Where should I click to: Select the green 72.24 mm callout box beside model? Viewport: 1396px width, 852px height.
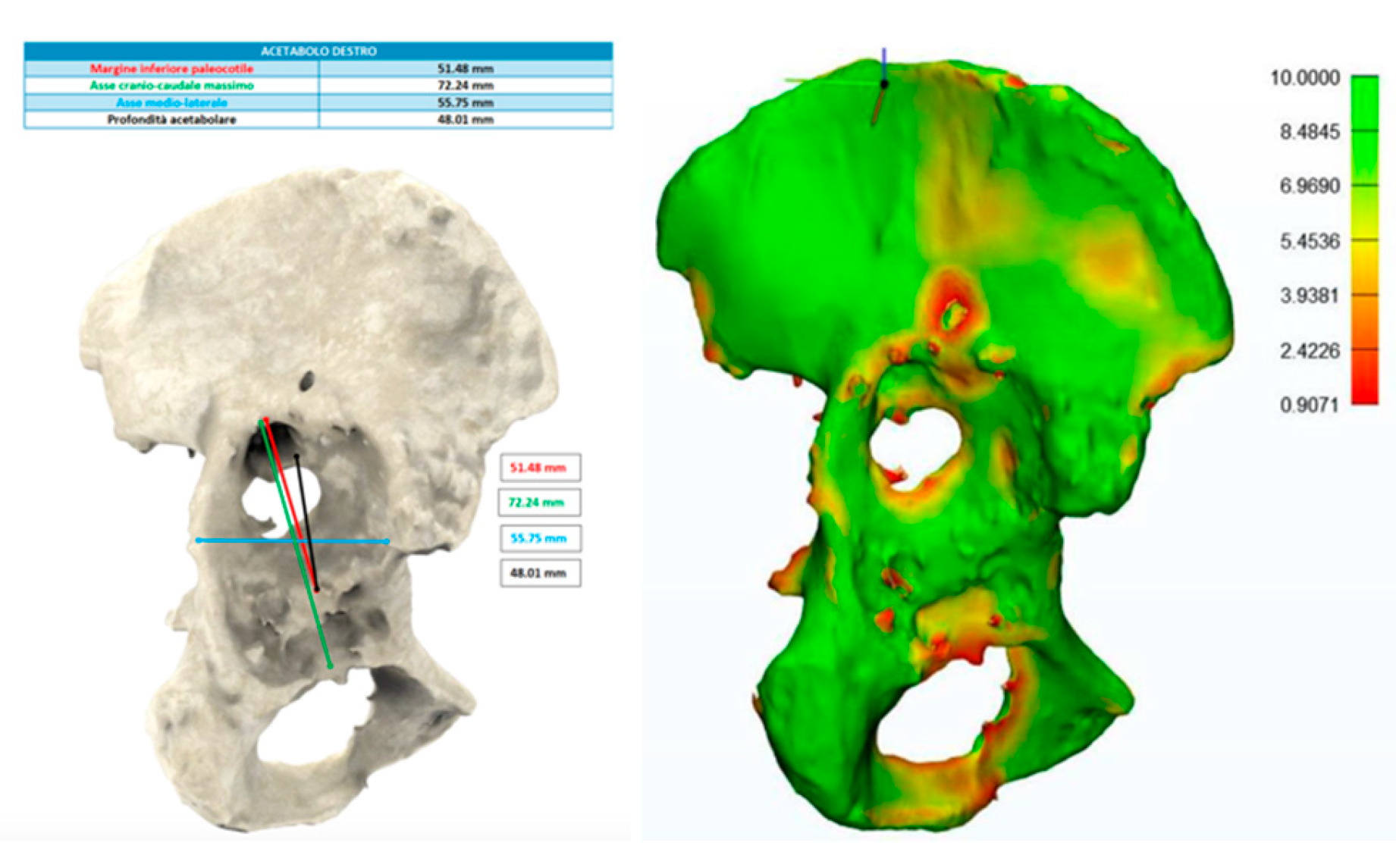coord(539,503)
